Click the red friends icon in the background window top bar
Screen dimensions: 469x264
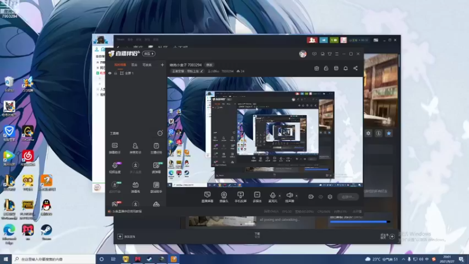(312, 40)
